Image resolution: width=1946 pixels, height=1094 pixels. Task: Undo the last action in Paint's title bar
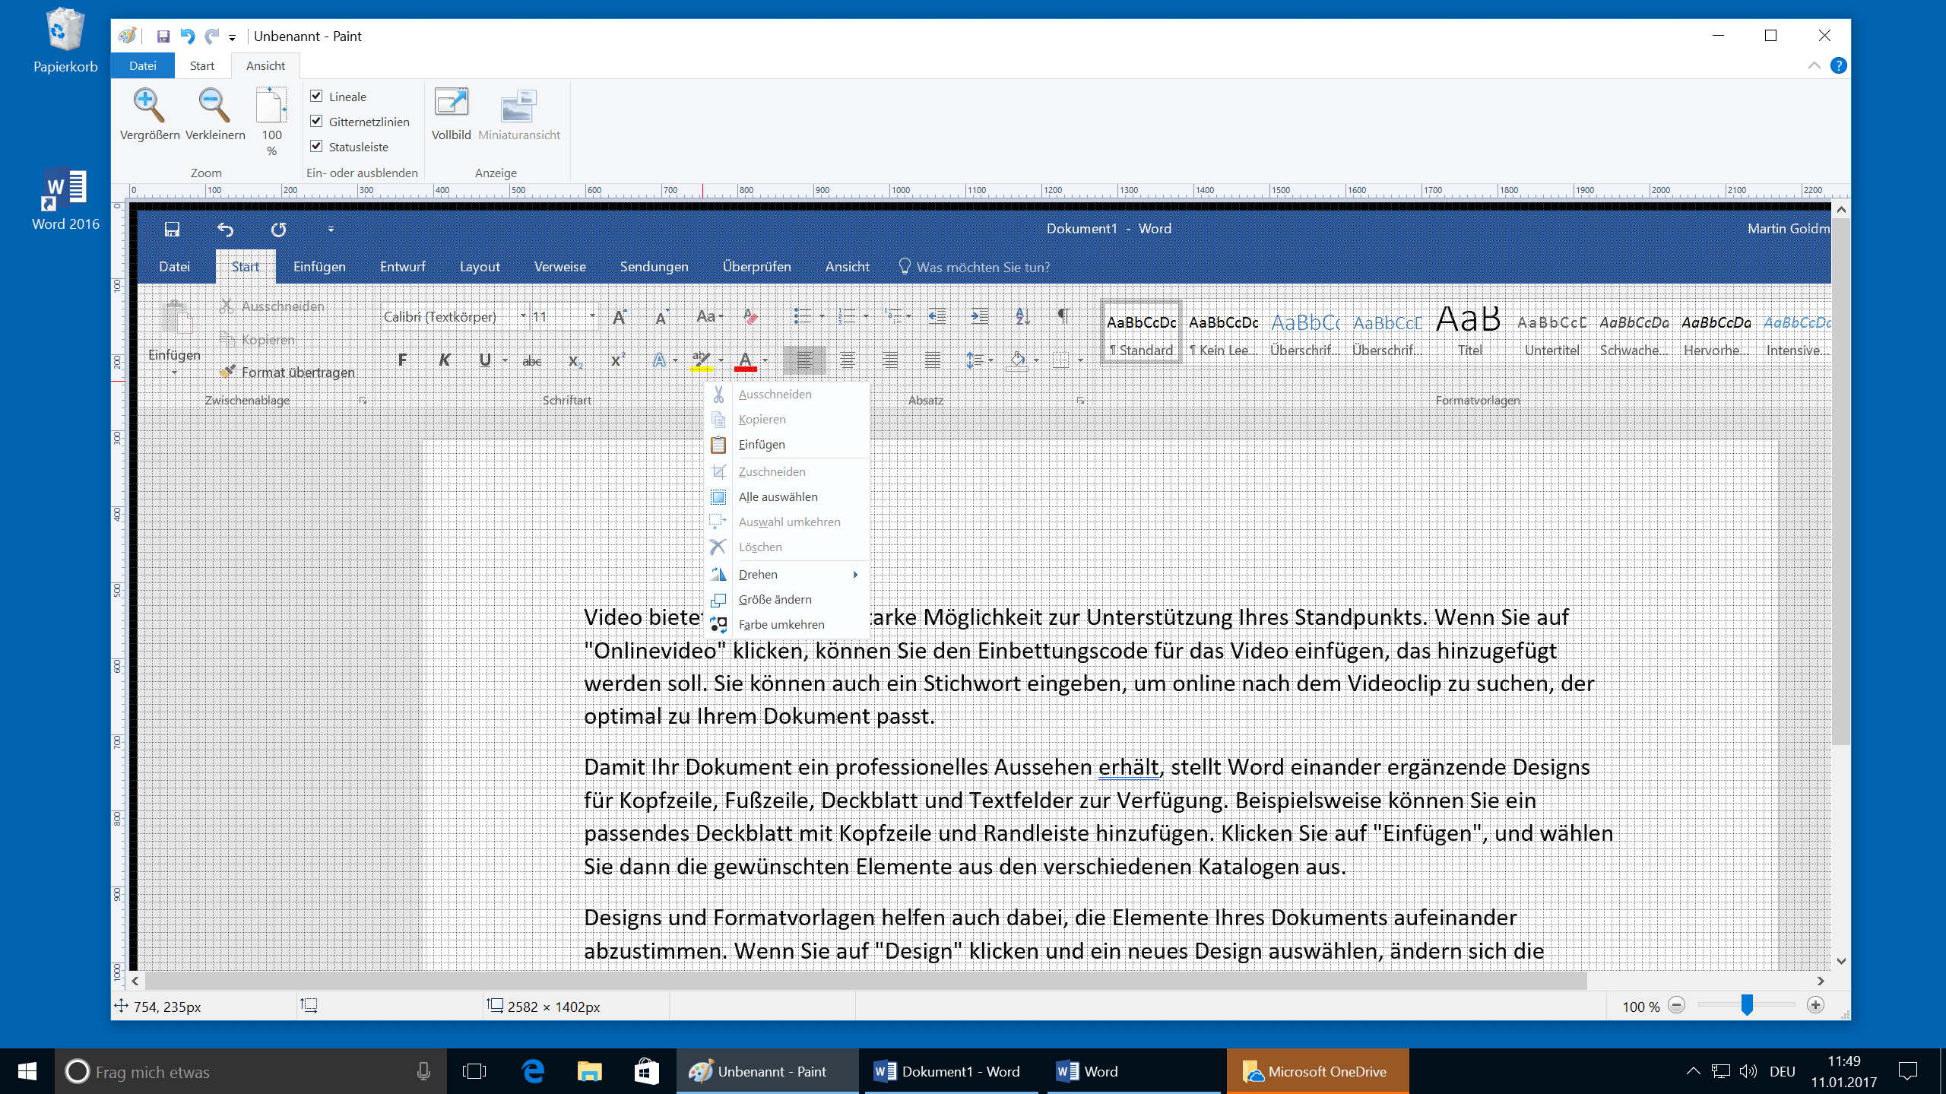pyautogui.click(x=188, y=36)
